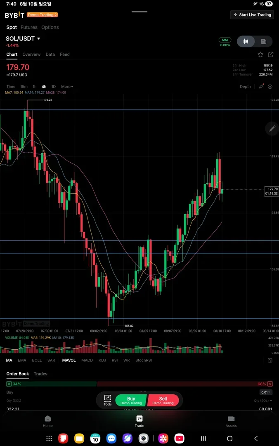Select the 15m timeframe

click(24, 86)
